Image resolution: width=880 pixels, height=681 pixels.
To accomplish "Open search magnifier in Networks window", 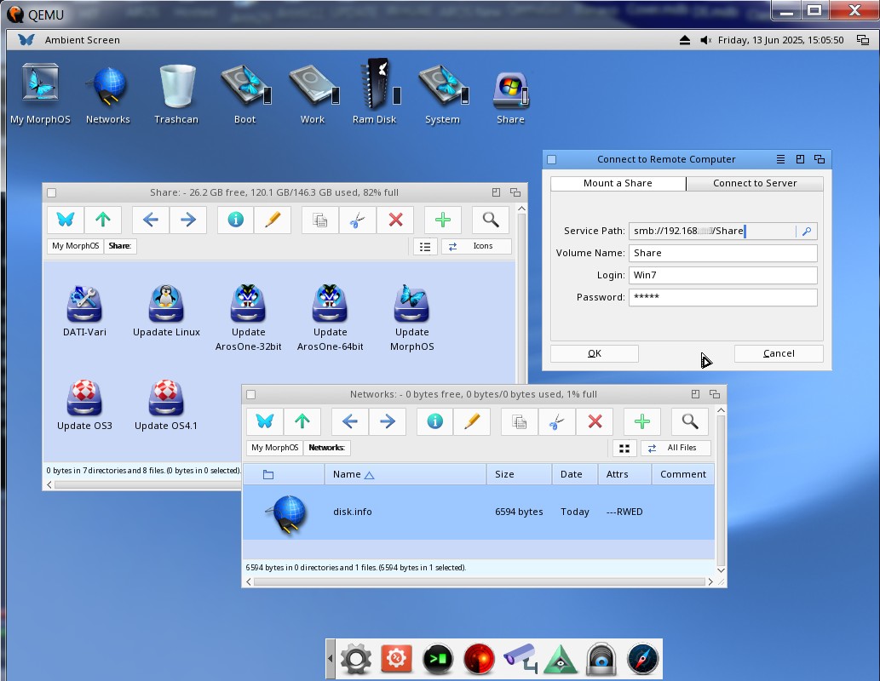I will (690, 421).
